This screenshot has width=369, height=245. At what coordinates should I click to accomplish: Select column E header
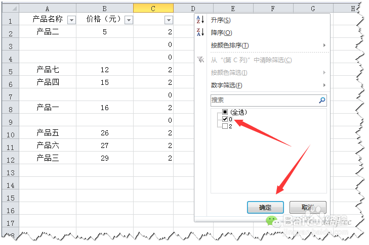tap(233, 8)
